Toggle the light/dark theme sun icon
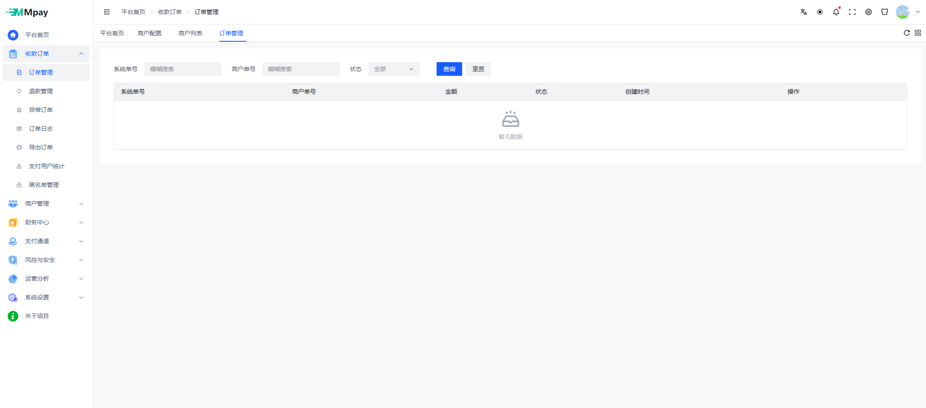 pos(820,12)
